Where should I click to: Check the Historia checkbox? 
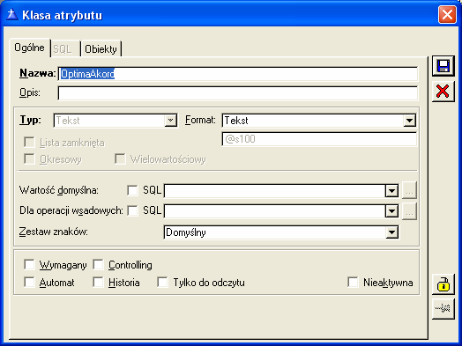(x=98, y=282)
